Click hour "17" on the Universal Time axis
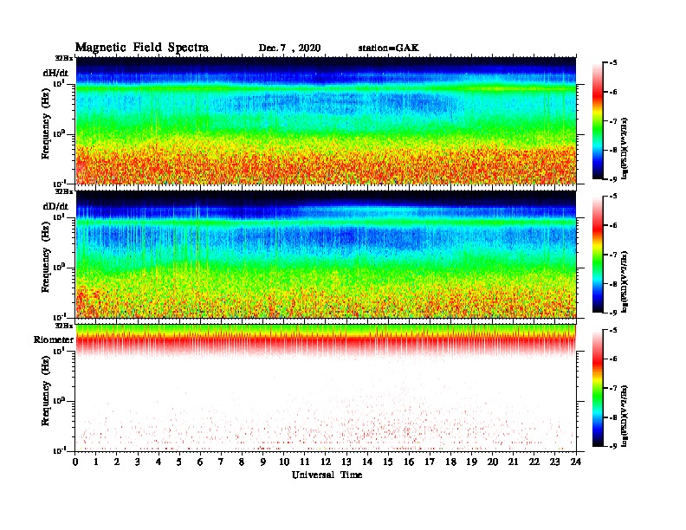Viewport: 686px width, 530px height. click(x=430, y=462)
